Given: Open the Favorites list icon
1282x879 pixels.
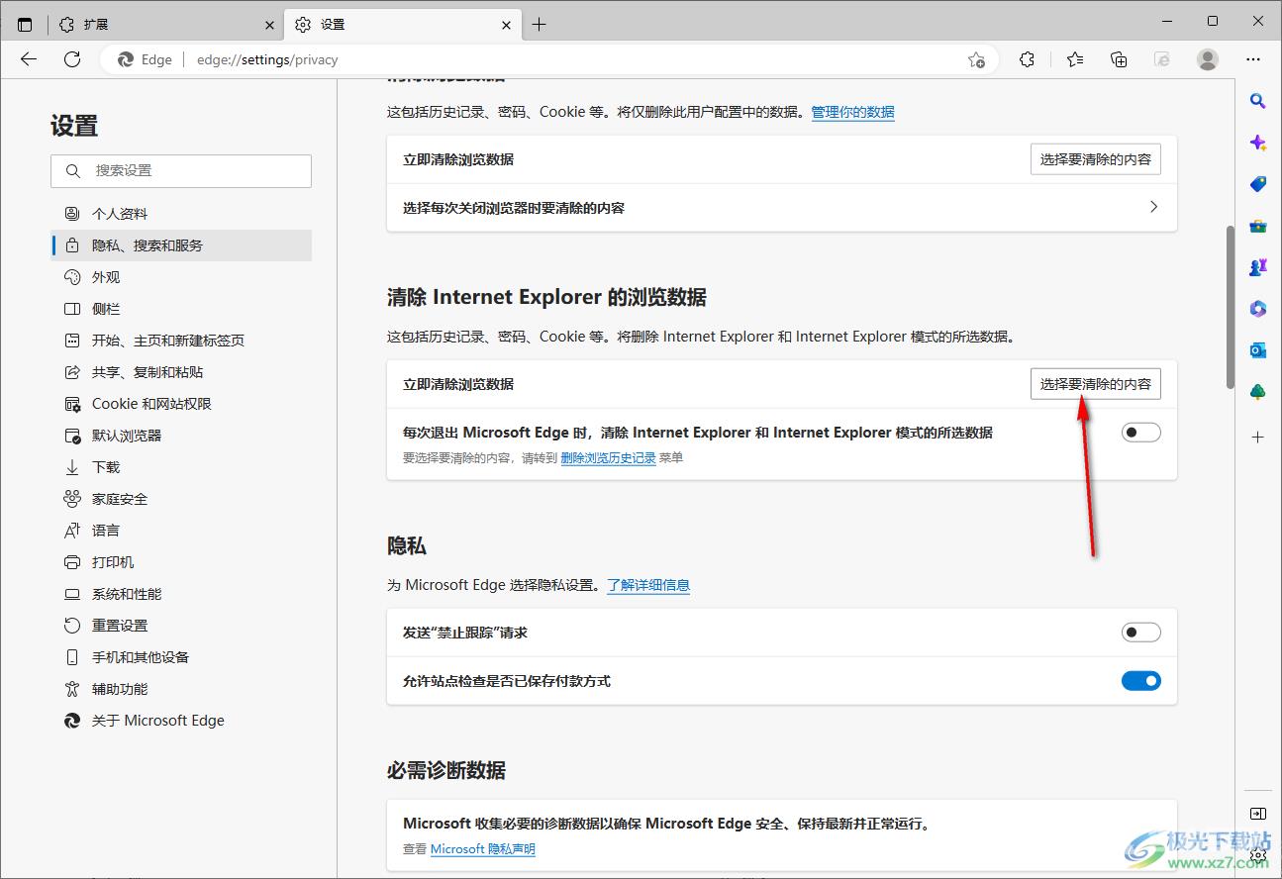Looking at the screenshot, I should 1075,59.
